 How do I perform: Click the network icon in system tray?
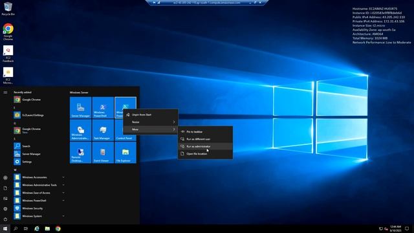click(x=381, y=228)
